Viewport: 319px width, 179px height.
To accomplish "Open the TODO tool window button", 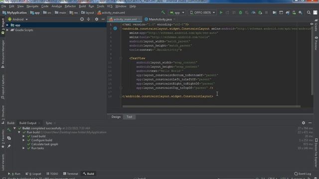I will pyautogui.click(x=52, y=174).
